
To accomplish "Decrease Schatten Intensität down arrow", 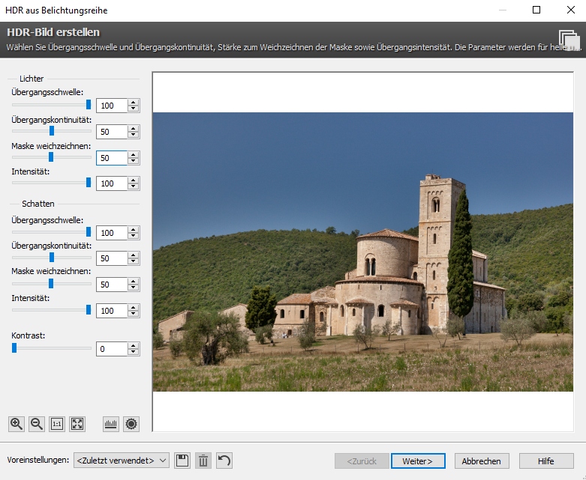I will coord(133,314).
